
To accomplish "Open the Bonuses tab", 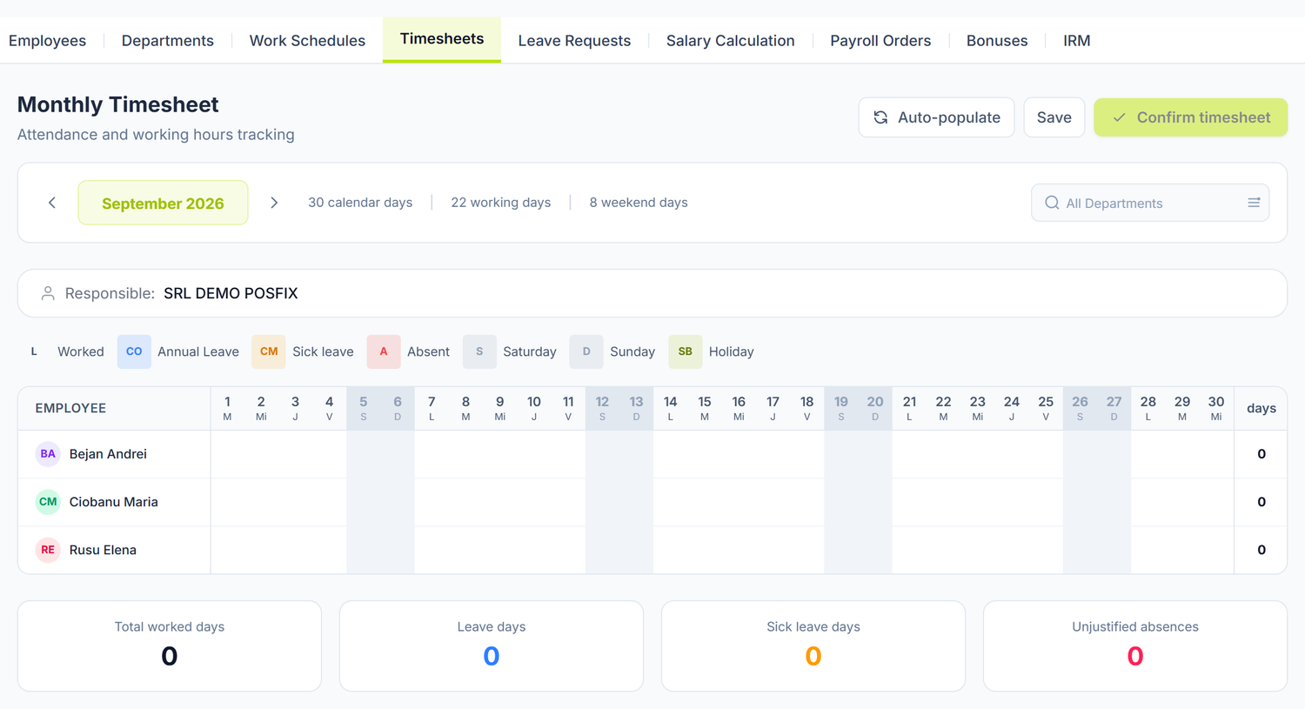I will 997,41.
